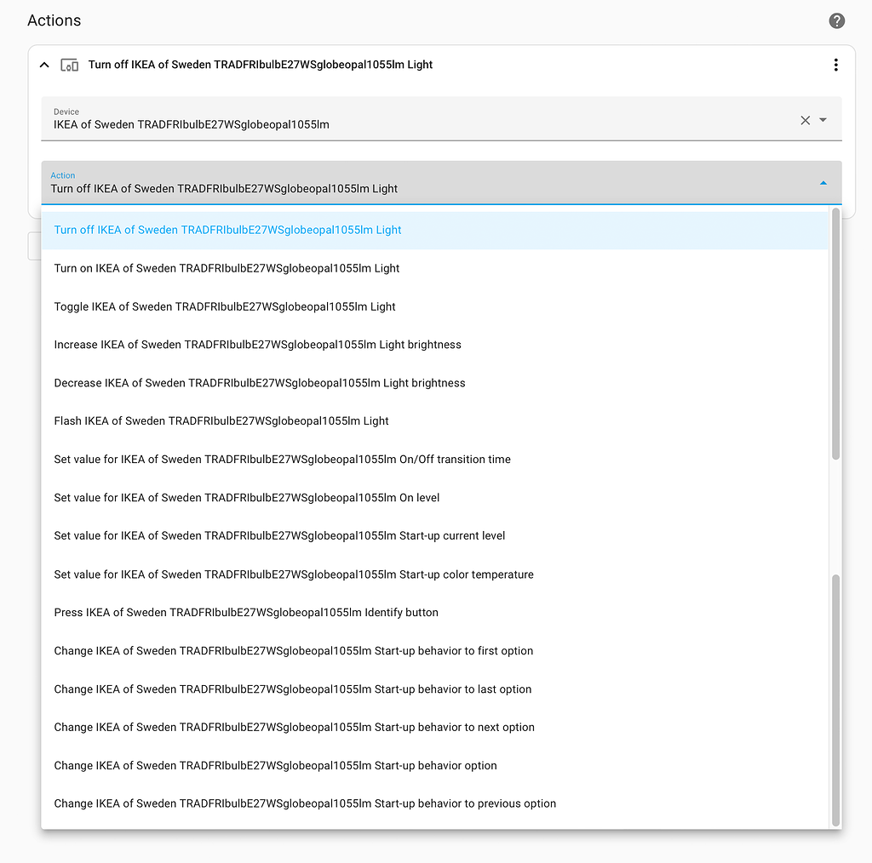Choose Start-up behavior to first option
Screen dimensions: 872x863
click(434, 651)
